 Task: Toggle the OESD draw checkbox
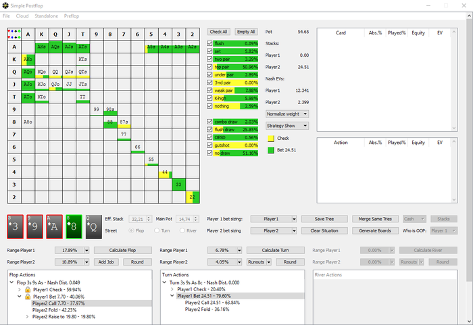tap(209, 138)
